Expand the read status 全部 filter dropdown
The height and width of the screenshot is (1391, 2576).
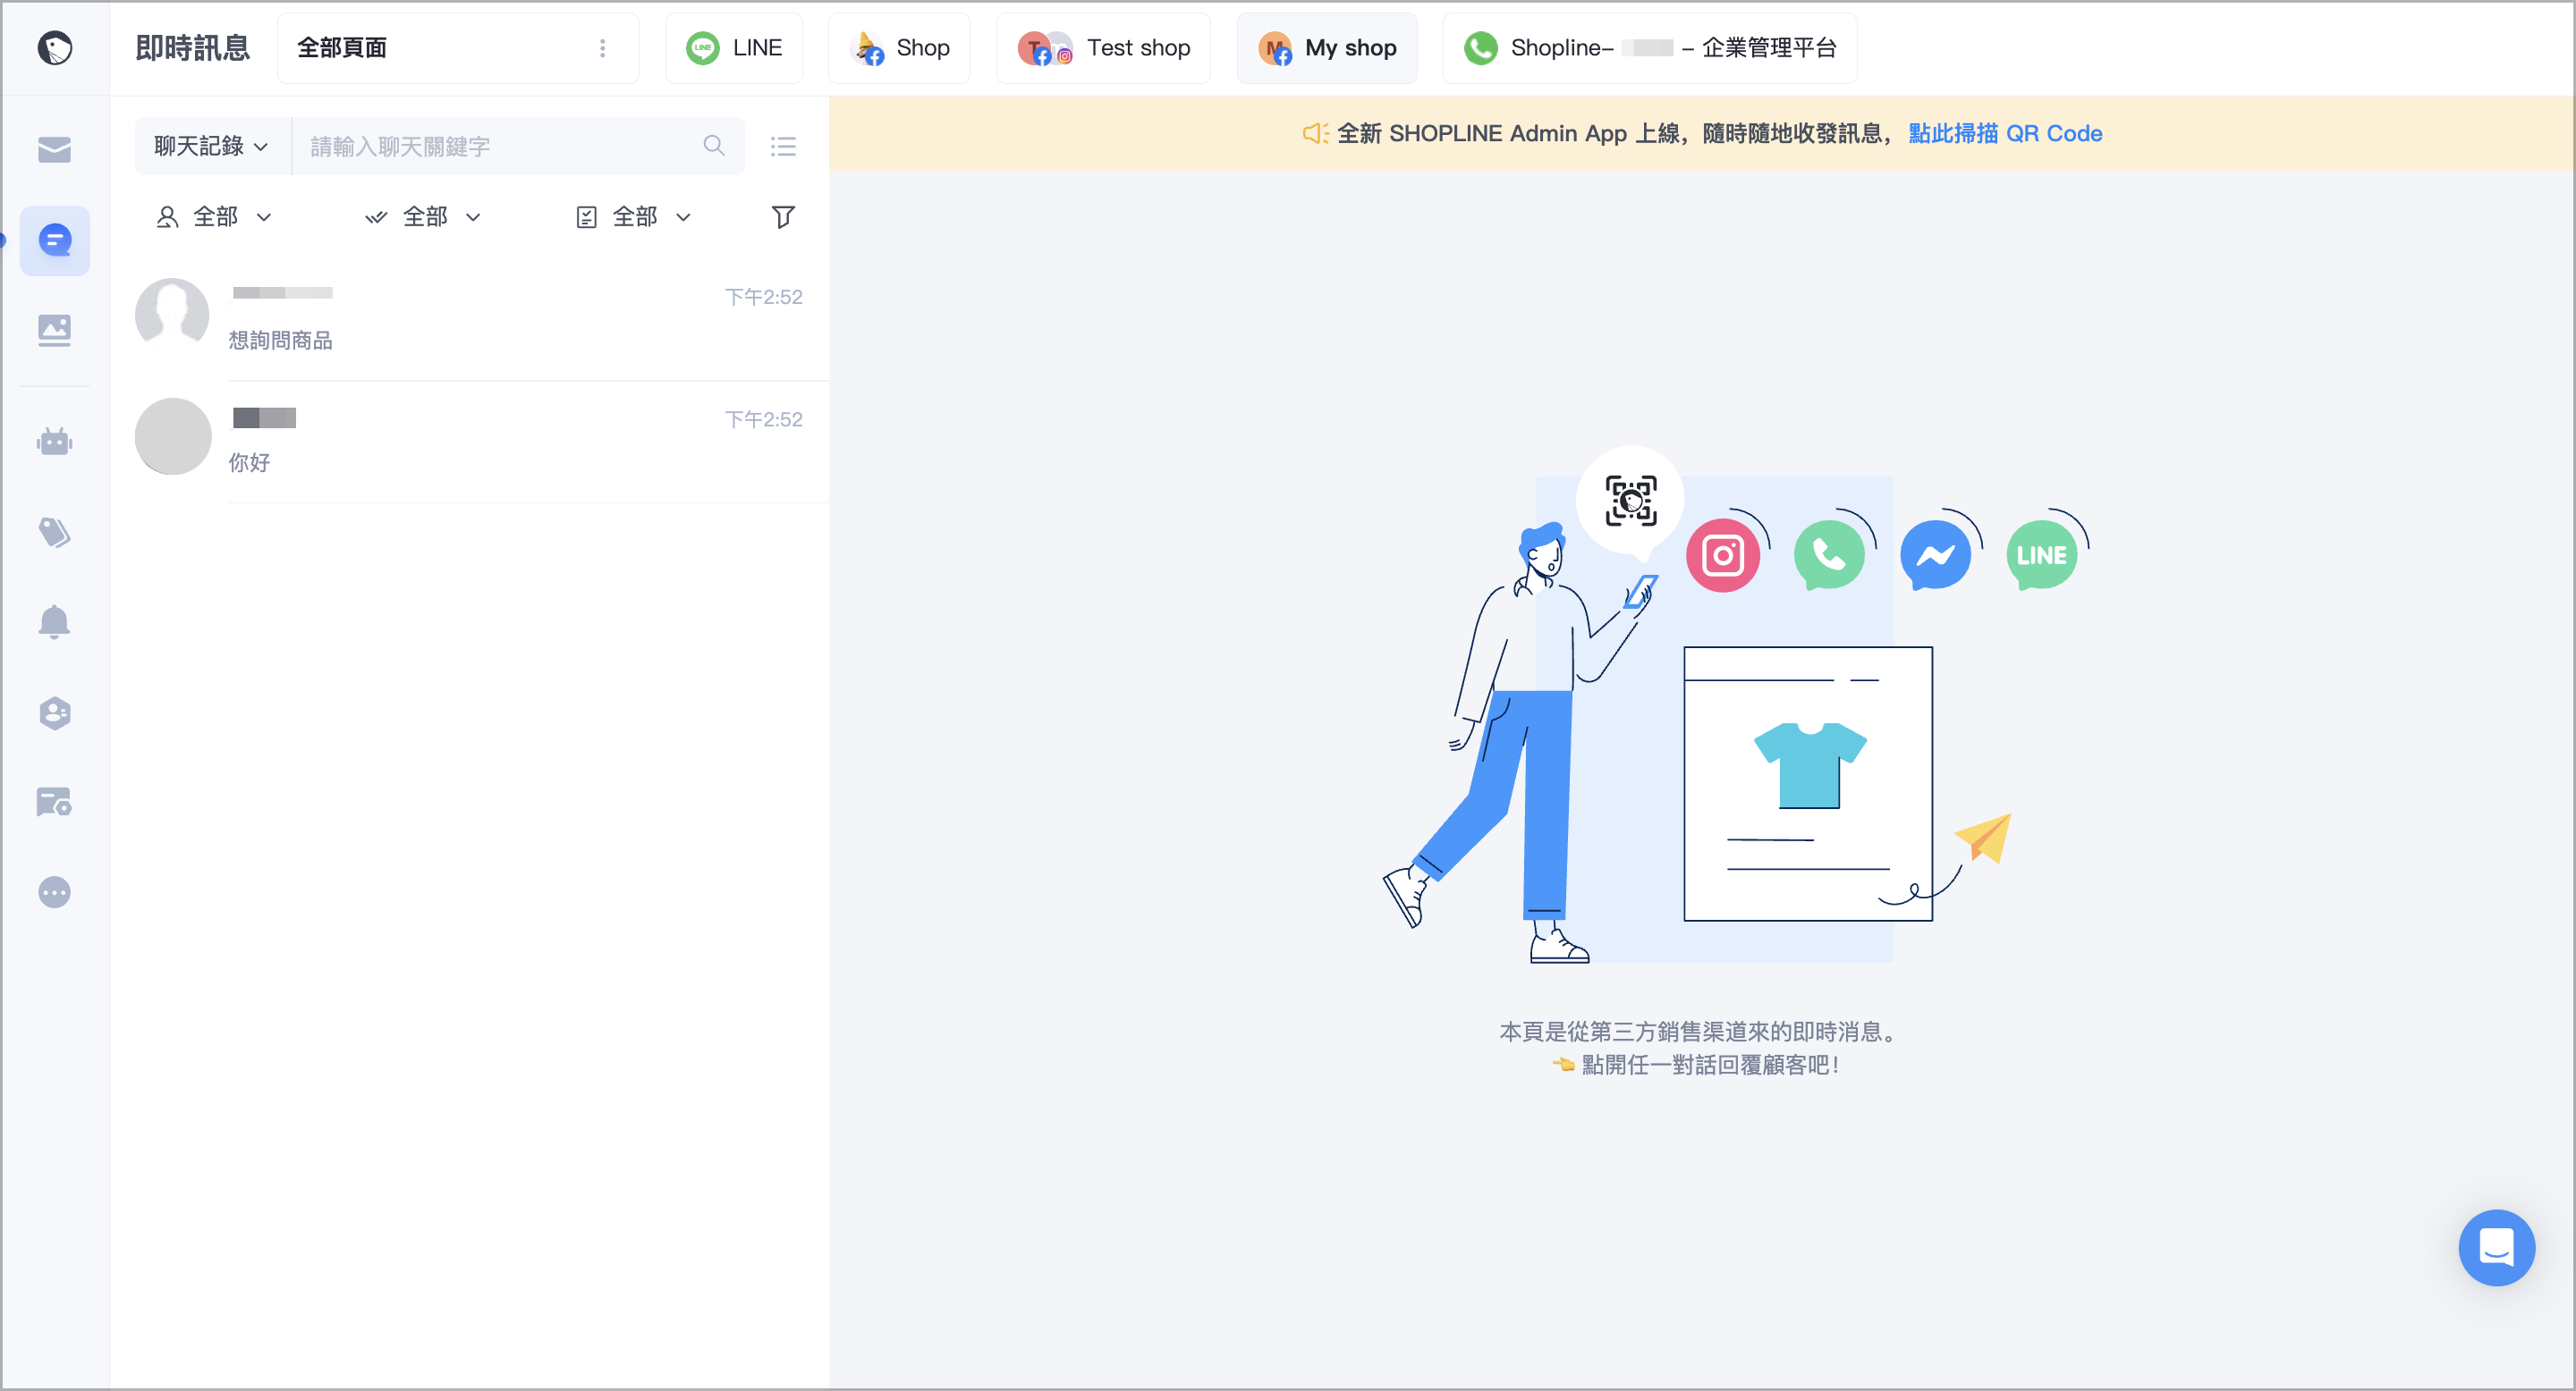coord(423,217)
